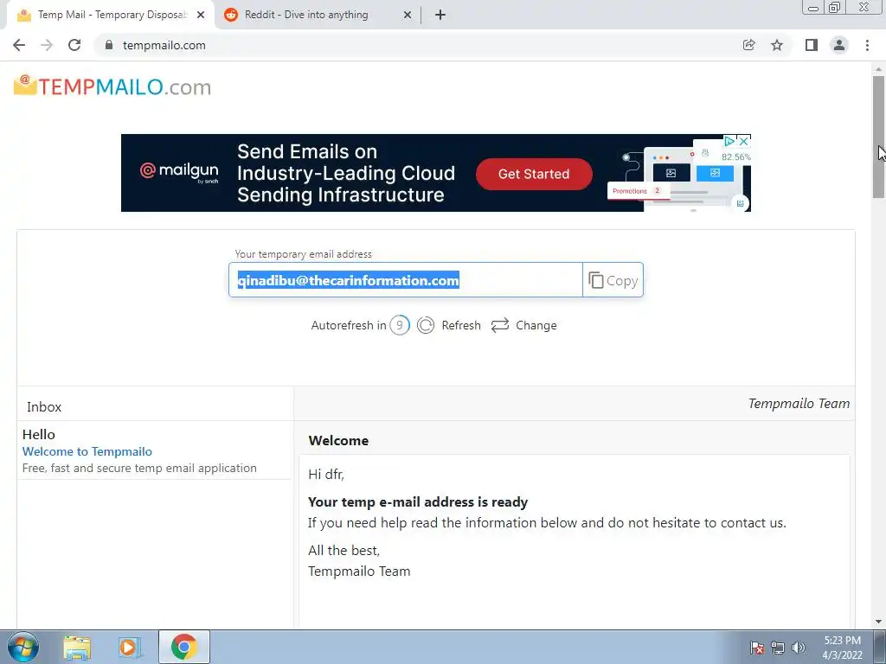Screen dimensions: 886x664
Task: Open the browser side panel icon
Action: [812, 45]
